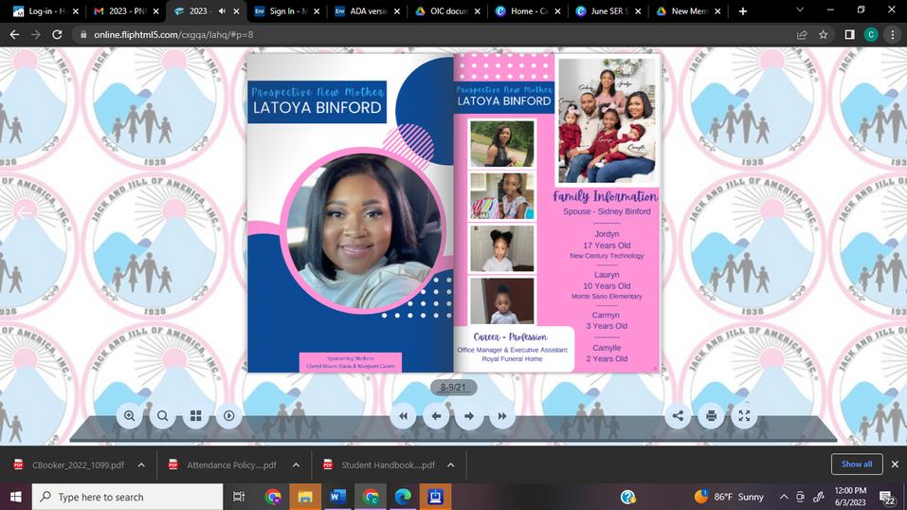Jump to first page of flipbook
The image size is (907, 510).
pyautogui.click(x=403, y=415)
